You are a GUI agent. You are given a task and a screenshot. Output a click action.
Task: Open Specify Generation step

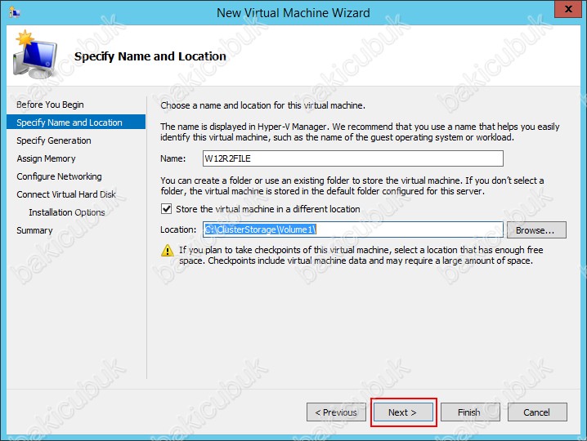click(x=54, y=140)
